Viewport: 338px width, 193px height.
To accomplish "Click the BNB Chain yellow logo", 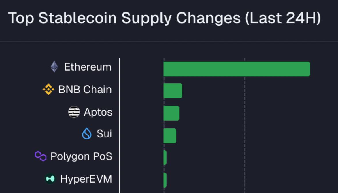I will click(48, 89).
